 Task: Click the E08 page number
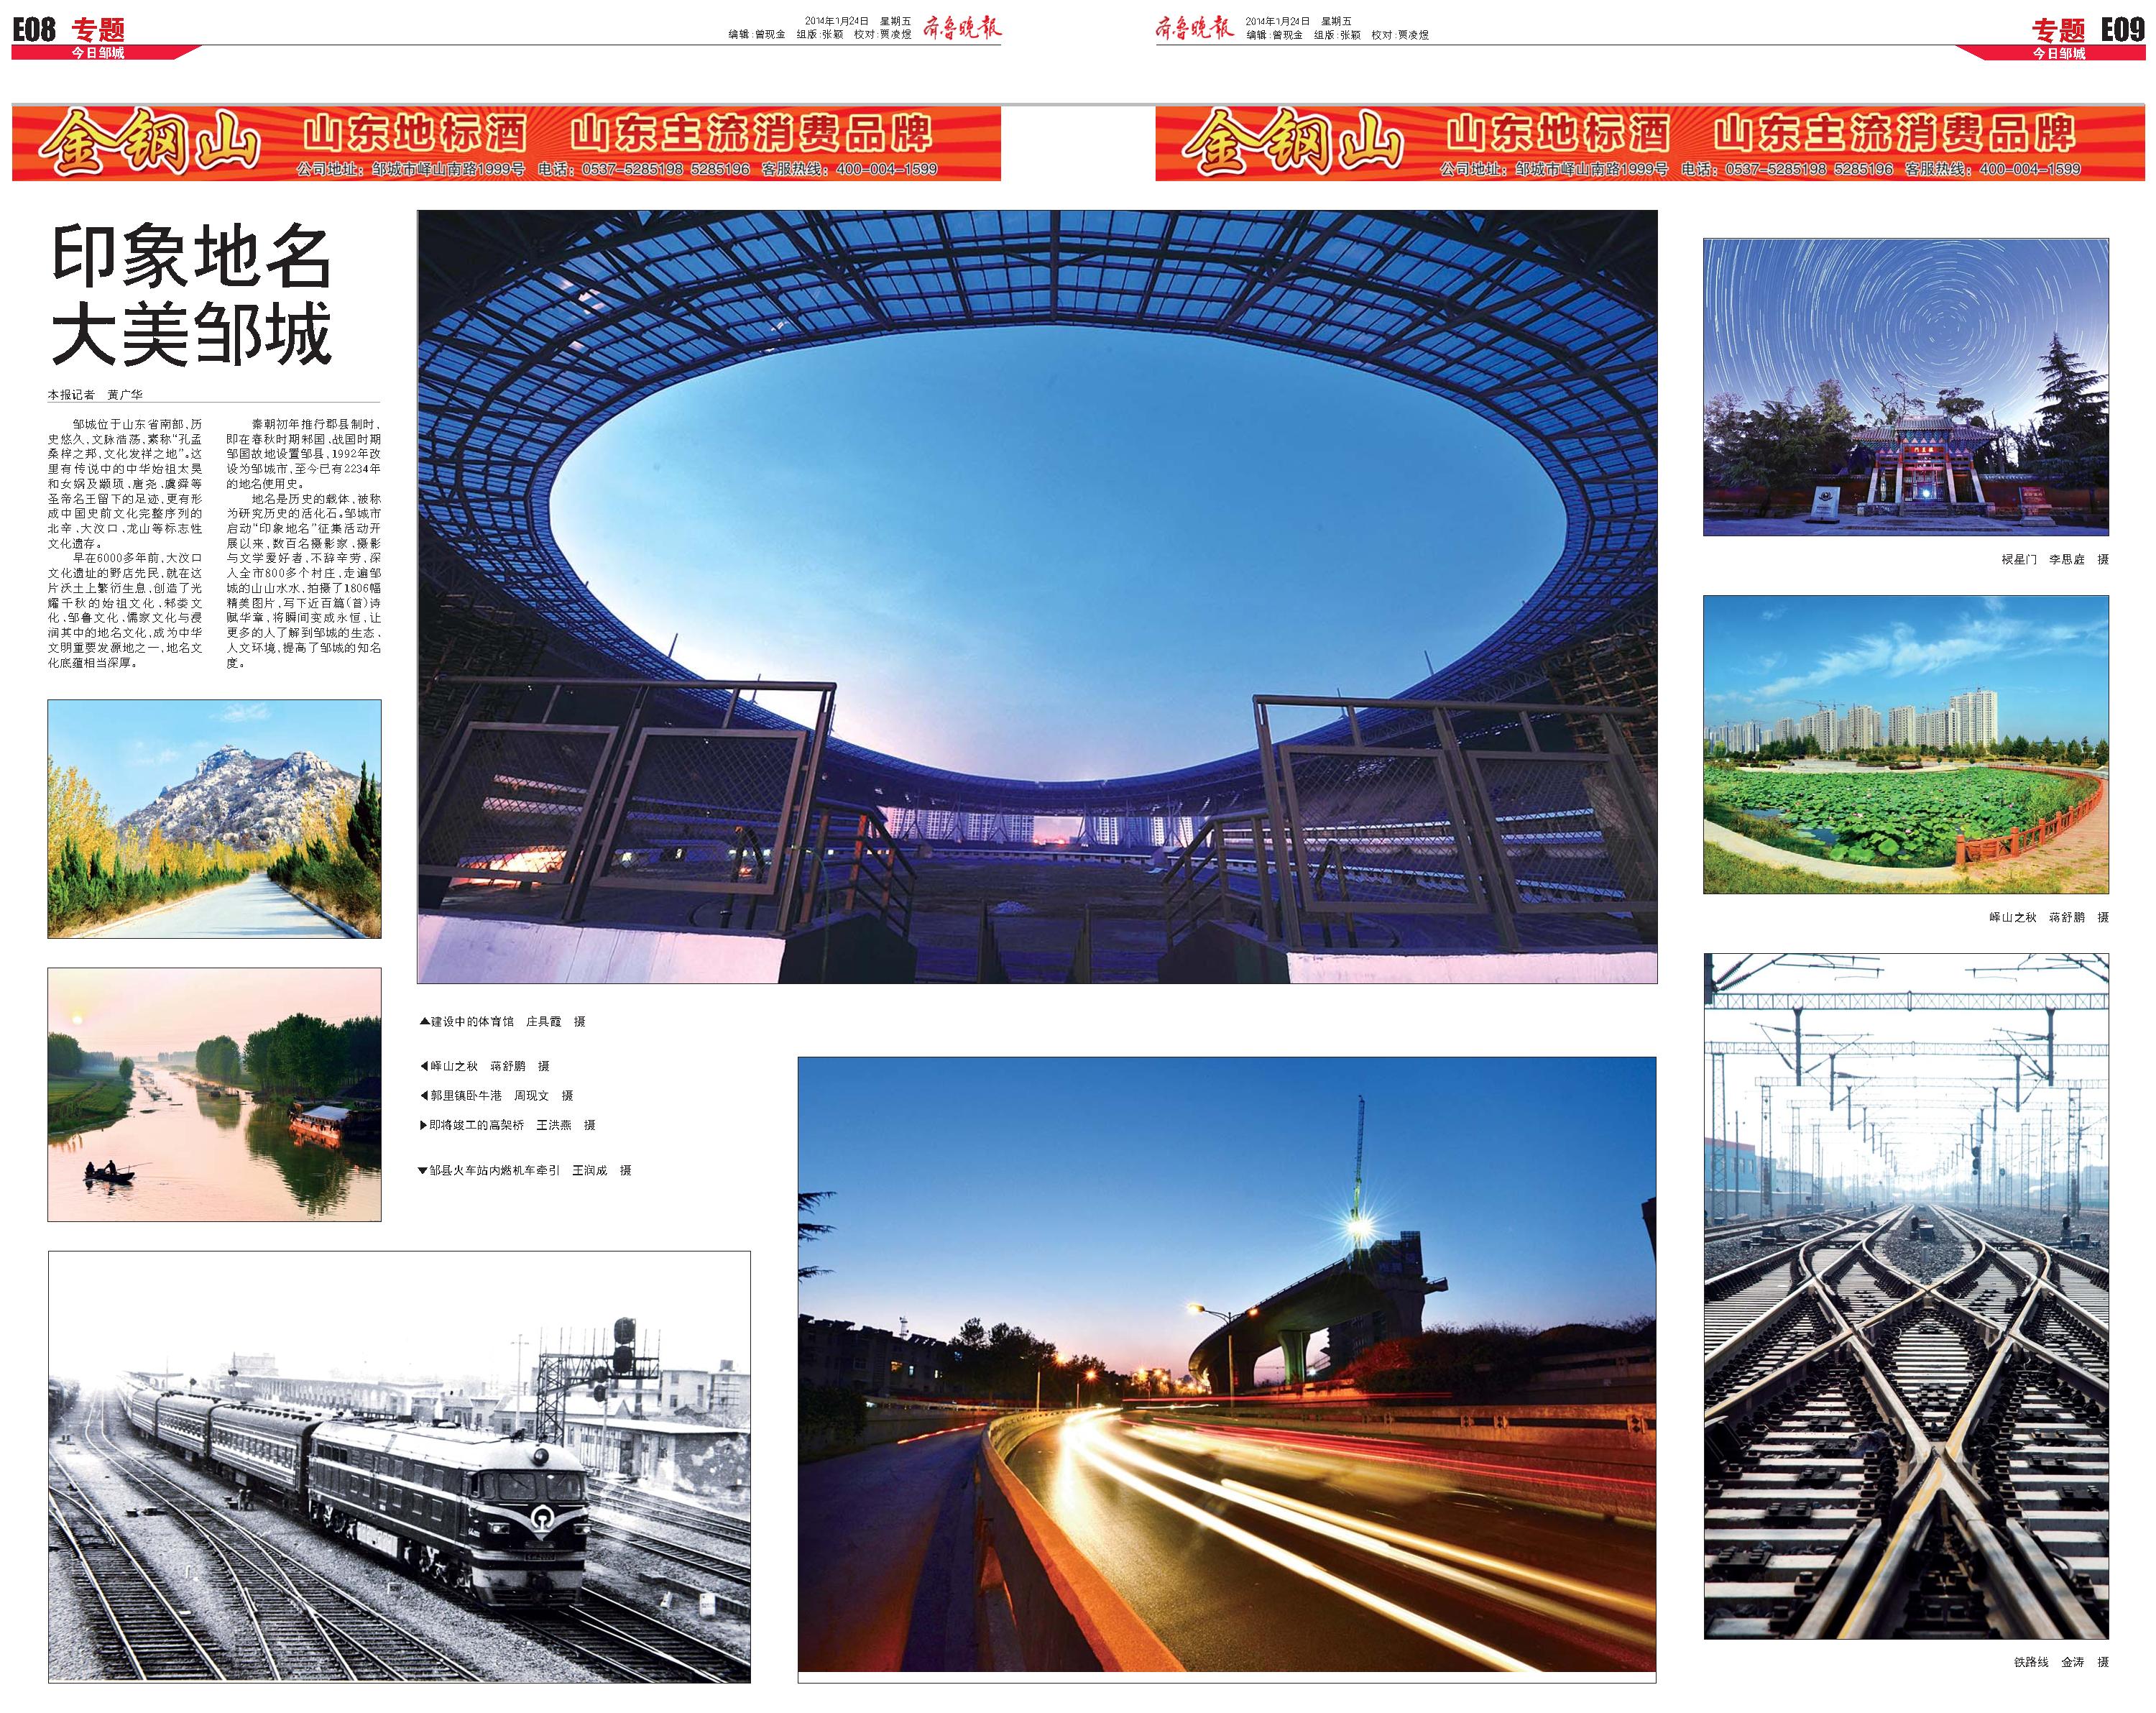[x=33, y=29]
